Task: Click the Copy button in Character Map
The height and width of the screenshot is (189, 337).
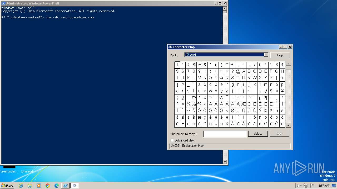Action: coord(279,134)
